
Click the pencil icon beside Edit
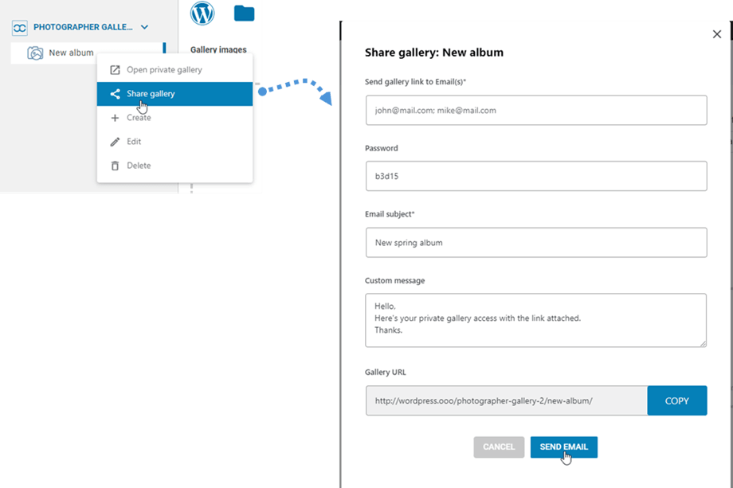coord(115,142)
